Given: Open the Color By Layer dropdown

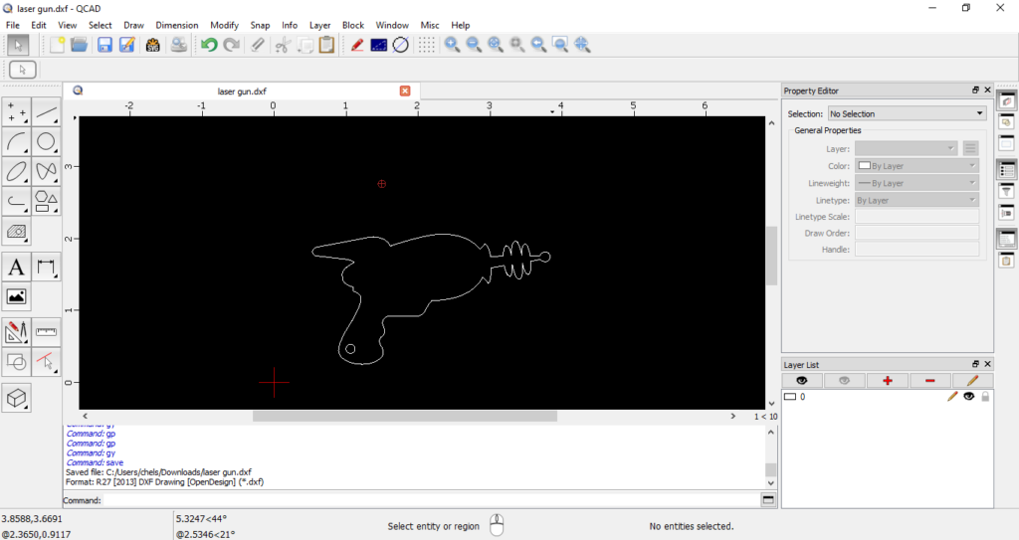Looking at the screenshot, I should point(917,166).
